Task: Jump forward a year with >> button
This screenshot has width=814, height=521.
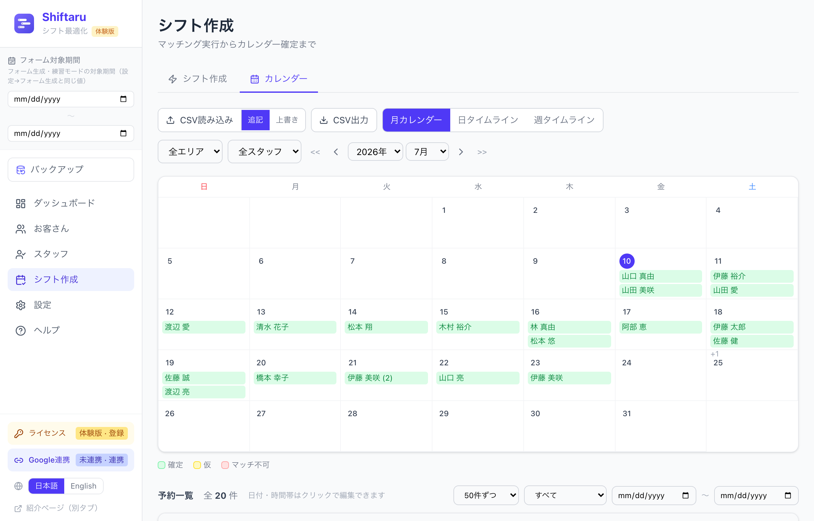Action: click(x=482, y=152)
